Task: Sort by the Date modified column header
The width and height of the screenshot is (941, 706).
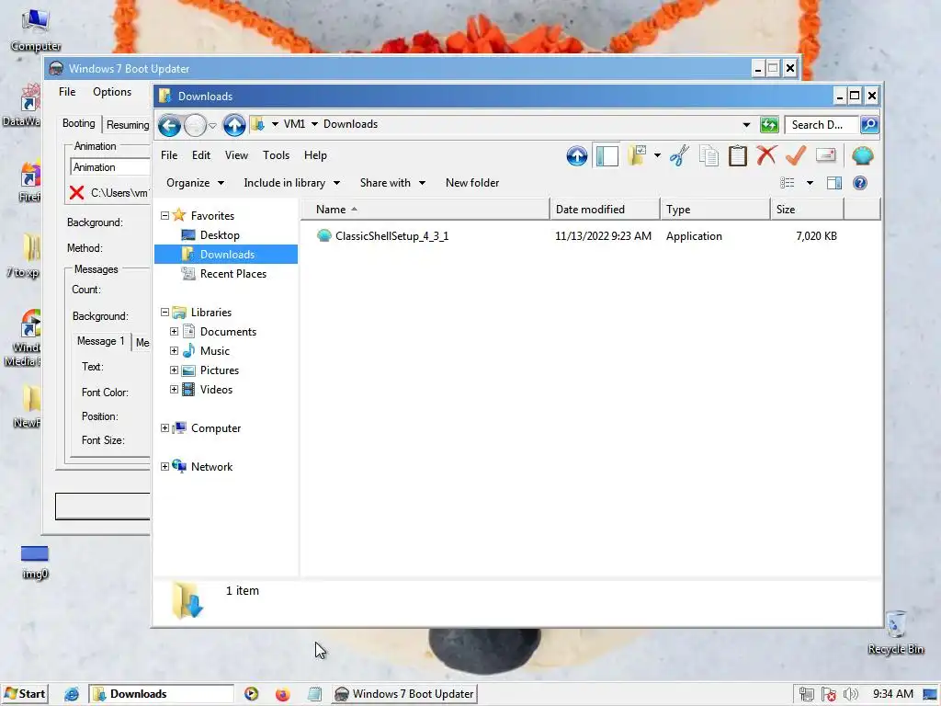Action: (x=605, y=210)
